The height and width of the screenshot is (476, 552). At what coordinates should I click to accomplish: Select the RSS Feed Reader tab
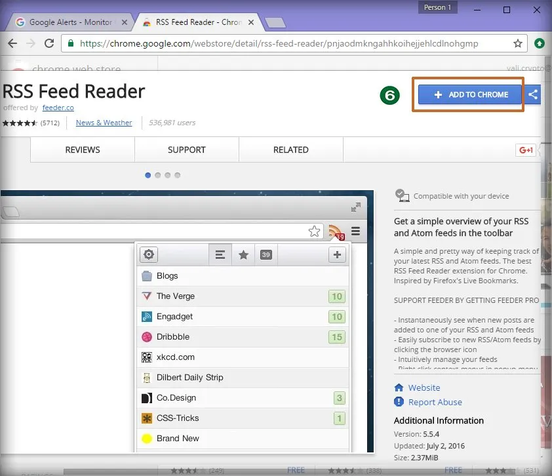click(x=199, y=22)
